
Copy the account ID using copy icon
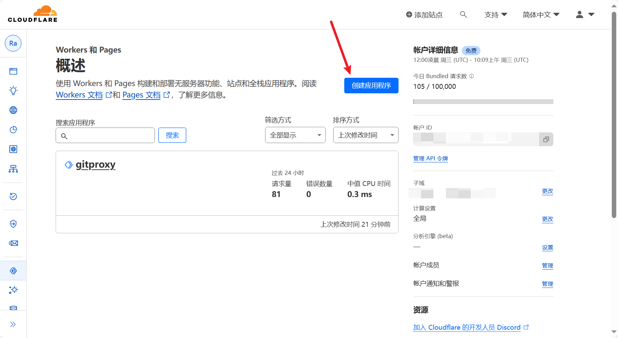point(546,139)
